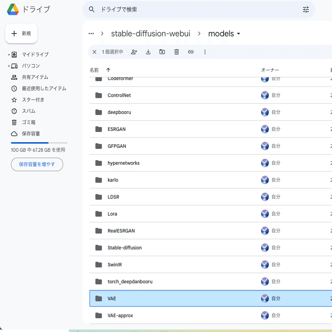The image size is (332, 332).
Task: Click the move-to-folder icon
Action: pos(162,52)
